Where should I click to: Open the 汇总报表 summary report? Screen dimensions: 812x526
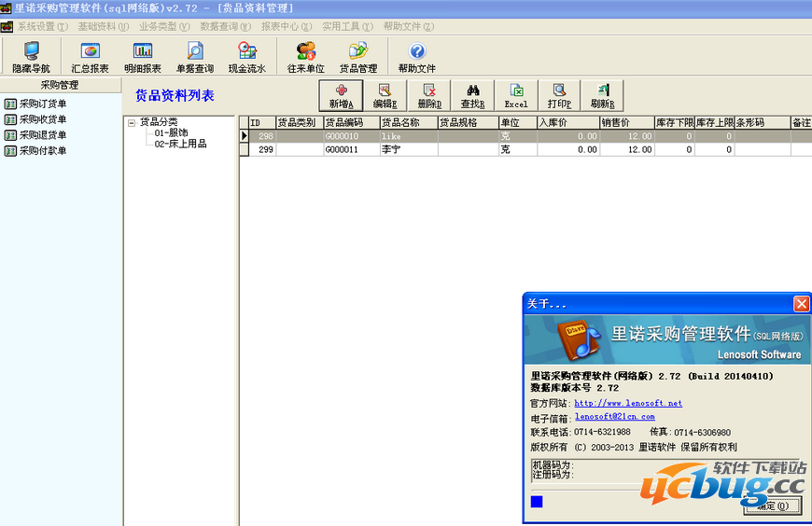point(91,57)
